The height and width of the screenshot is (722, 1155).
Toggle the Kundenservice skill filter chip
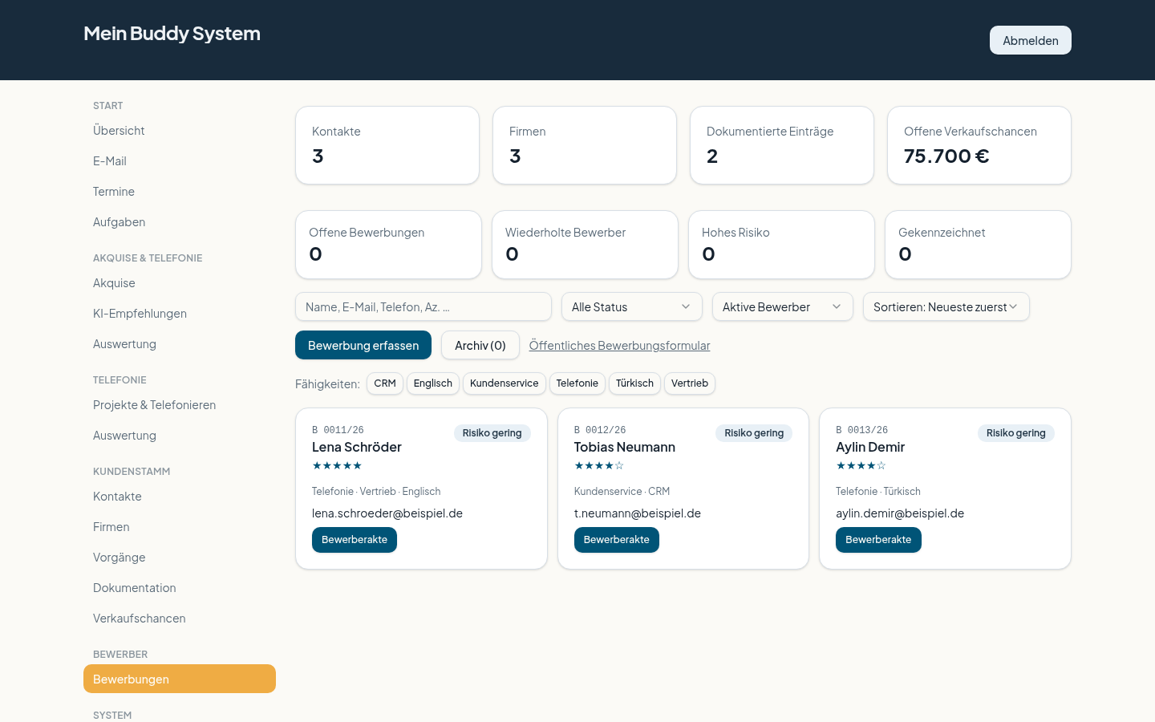(505, 383)
